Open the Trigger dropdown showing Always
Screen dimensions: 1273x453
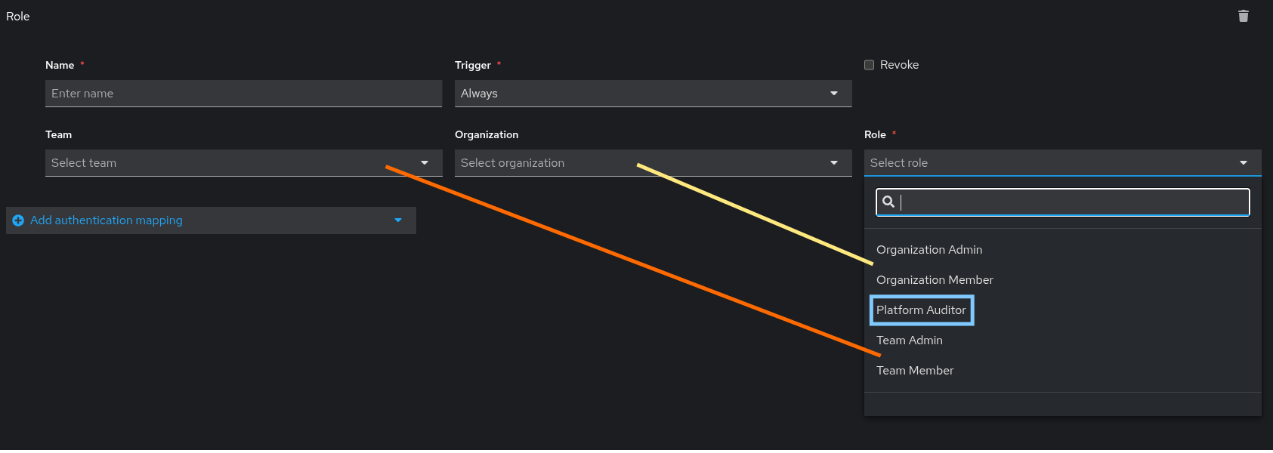click(642, 94)
